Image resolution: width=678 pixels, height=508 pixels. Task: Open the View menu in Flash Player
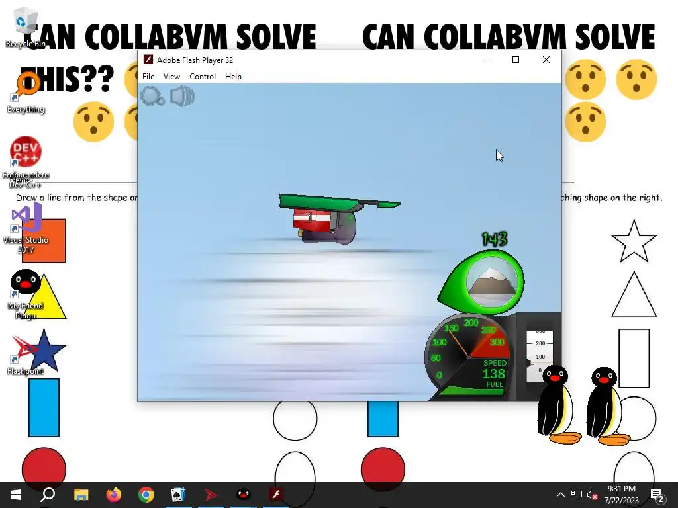(x=171, y=77)
